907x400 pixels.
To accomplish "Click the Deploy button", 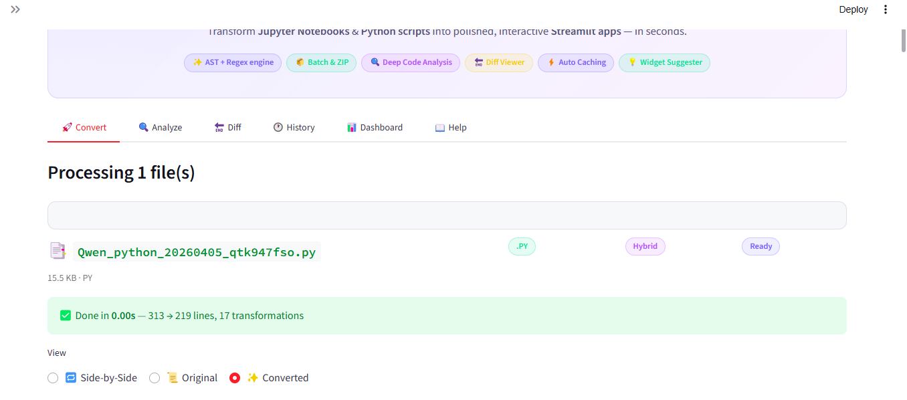I will tap(853, 9).
